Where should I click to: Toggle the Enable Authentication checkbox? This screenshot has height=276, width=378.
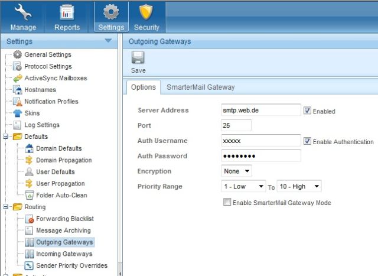pyautogui.click(x=307, y=141)
